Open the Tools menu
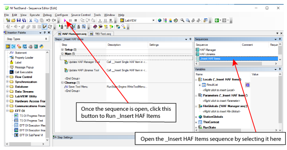 97,15
